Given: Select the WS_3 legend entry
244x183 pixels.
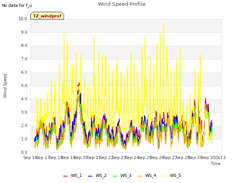Looking at the screenshot, I should click(x=122, y=175).
